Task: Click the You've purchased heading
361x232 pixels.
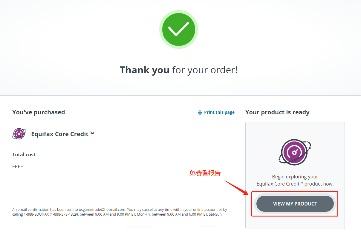Action: click(x=39, y=112)
